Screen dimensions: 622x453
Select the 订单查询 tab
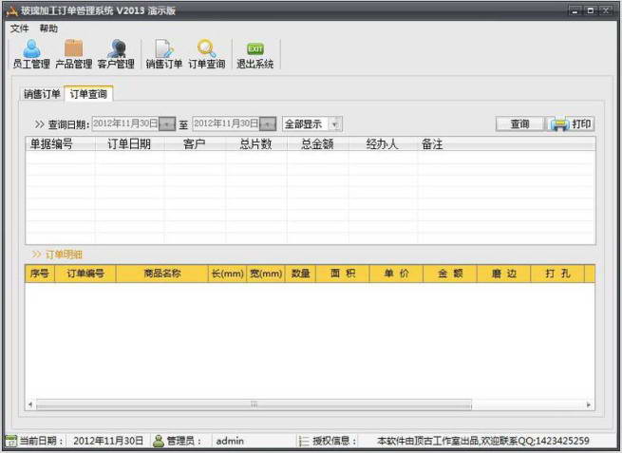[x=88, y=94]
